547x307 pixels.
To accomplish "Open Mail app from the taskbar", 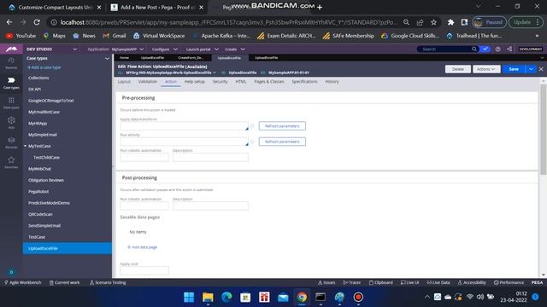I will pyautogui.click(x=283, y=298).
